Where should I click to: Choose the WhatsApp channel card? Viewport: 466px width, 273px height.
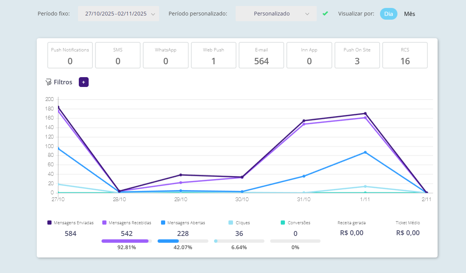[166, 55]
